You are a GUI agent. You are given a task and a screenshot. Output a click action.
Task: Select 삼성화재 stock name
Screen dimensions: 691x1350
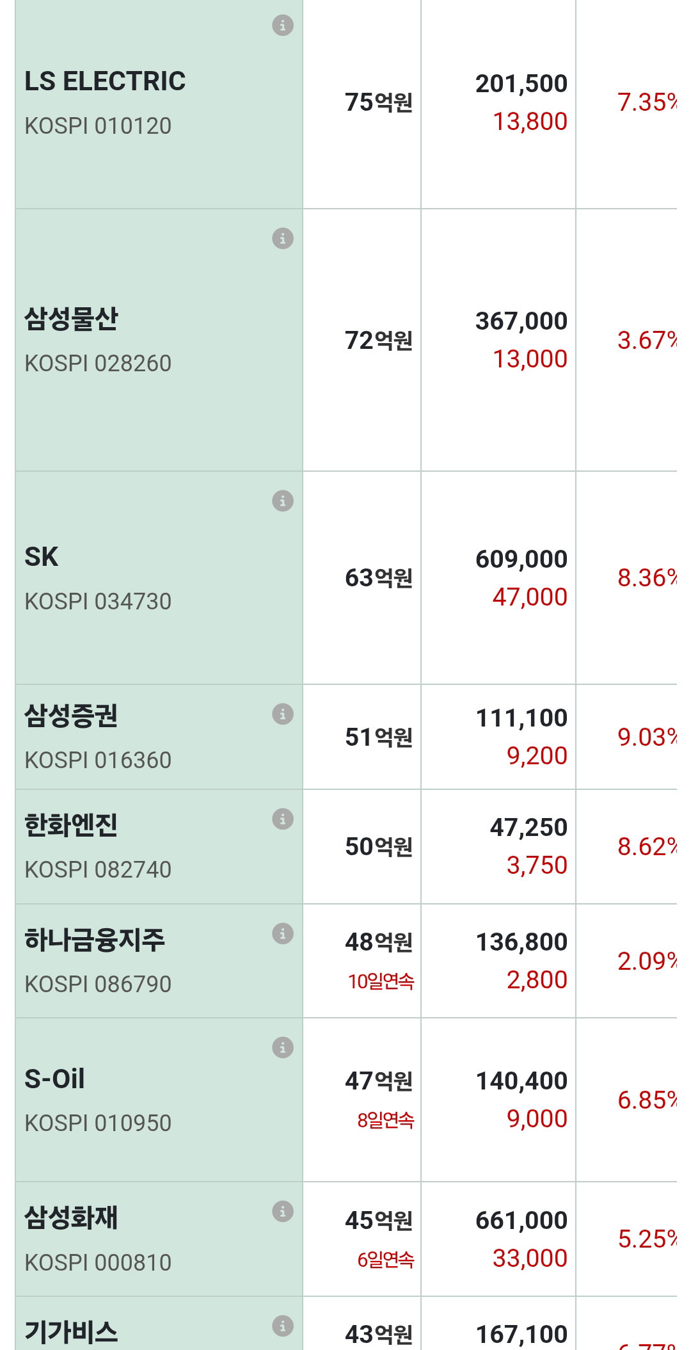pos(71,1218)
